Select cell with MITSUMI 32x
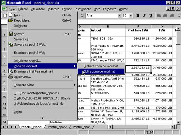Screen dimensions: 181x135 pos(108,95)
